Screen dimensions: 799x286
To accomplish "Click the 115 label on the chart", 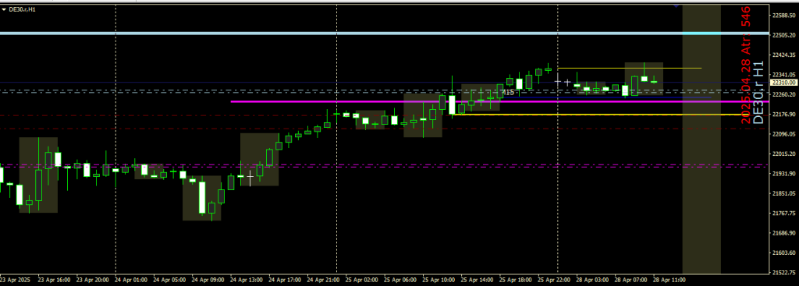I will (509, 93).
